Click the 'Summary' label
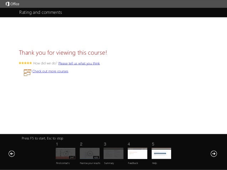 (109, 163)
